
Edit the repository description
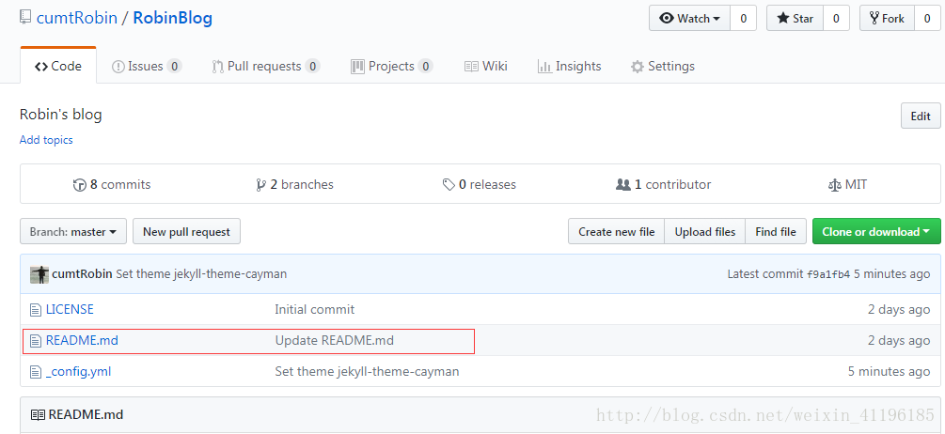coord(921,116)
